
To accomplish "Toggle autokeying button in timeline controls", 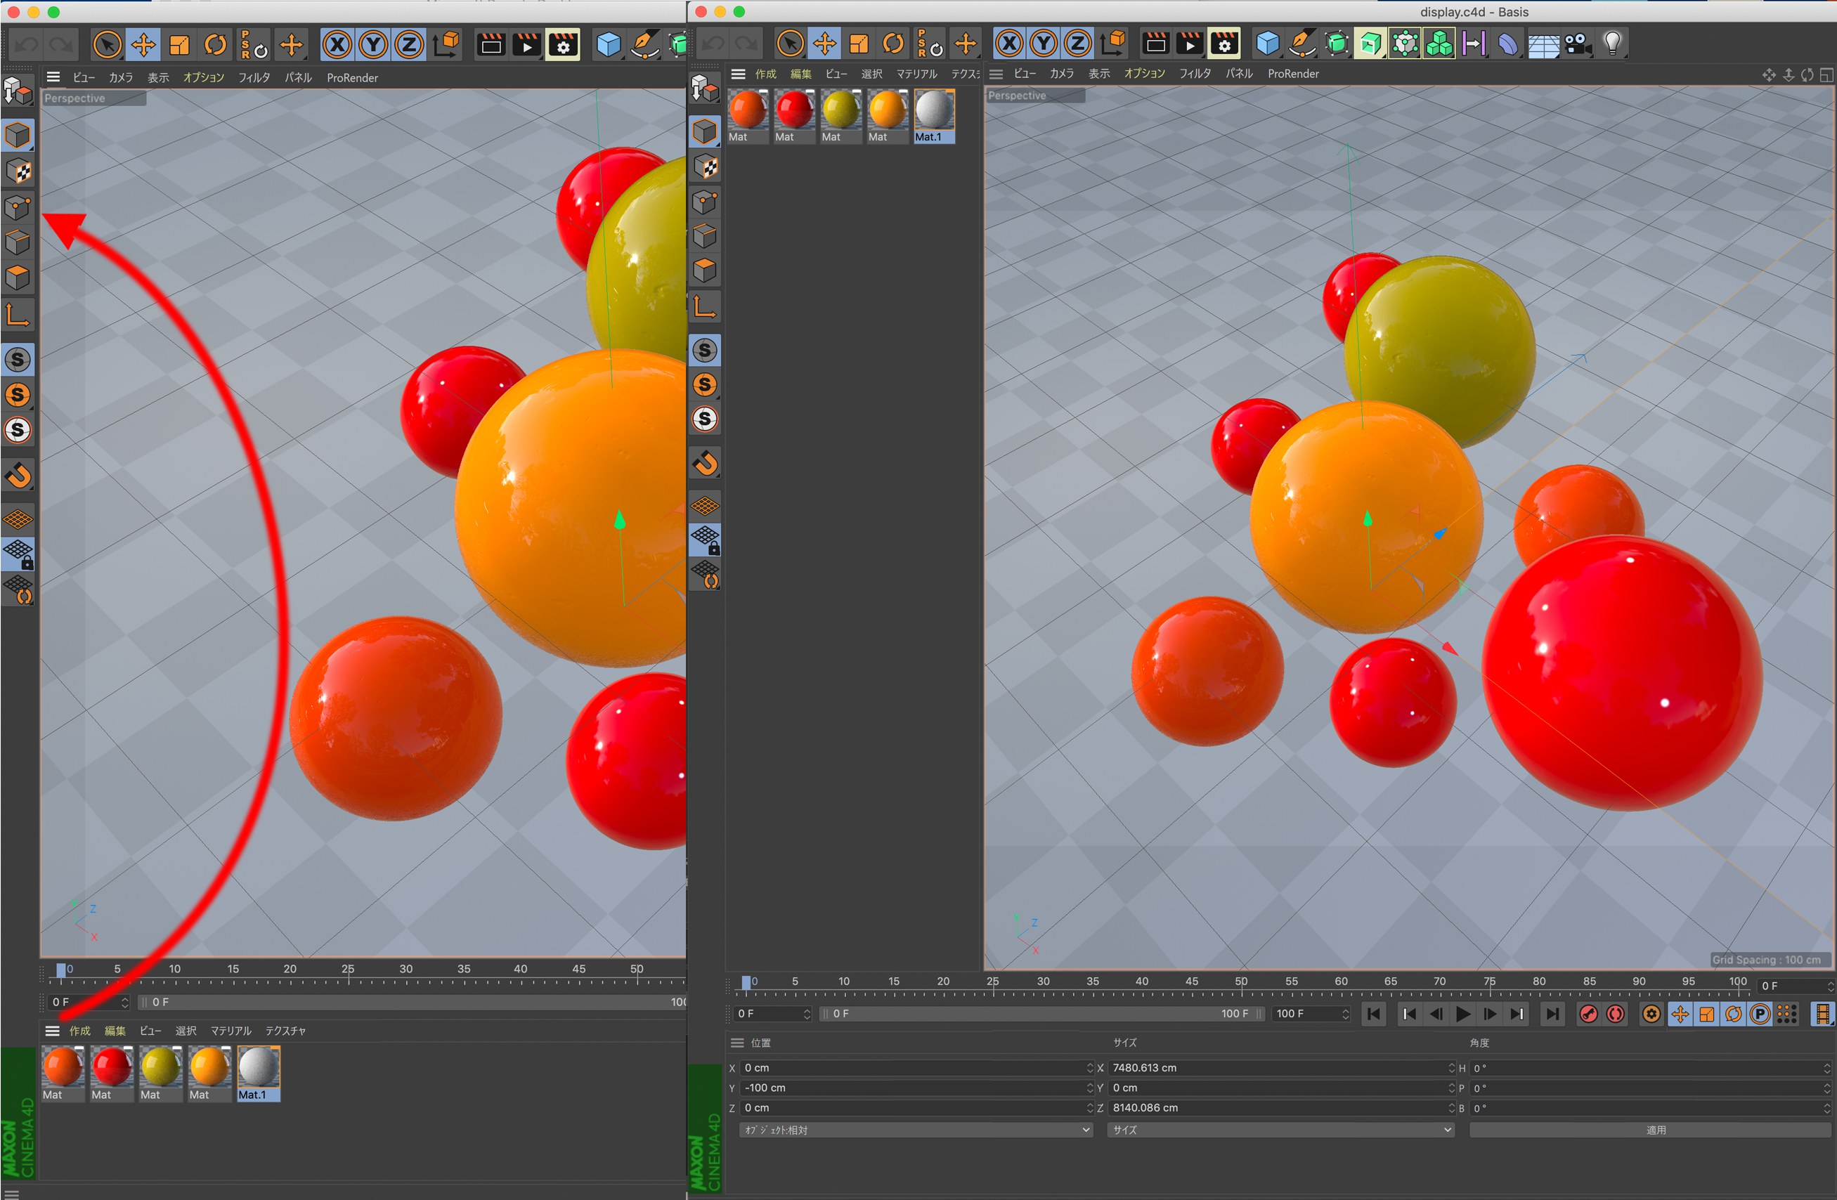I will (1615, 1014).
